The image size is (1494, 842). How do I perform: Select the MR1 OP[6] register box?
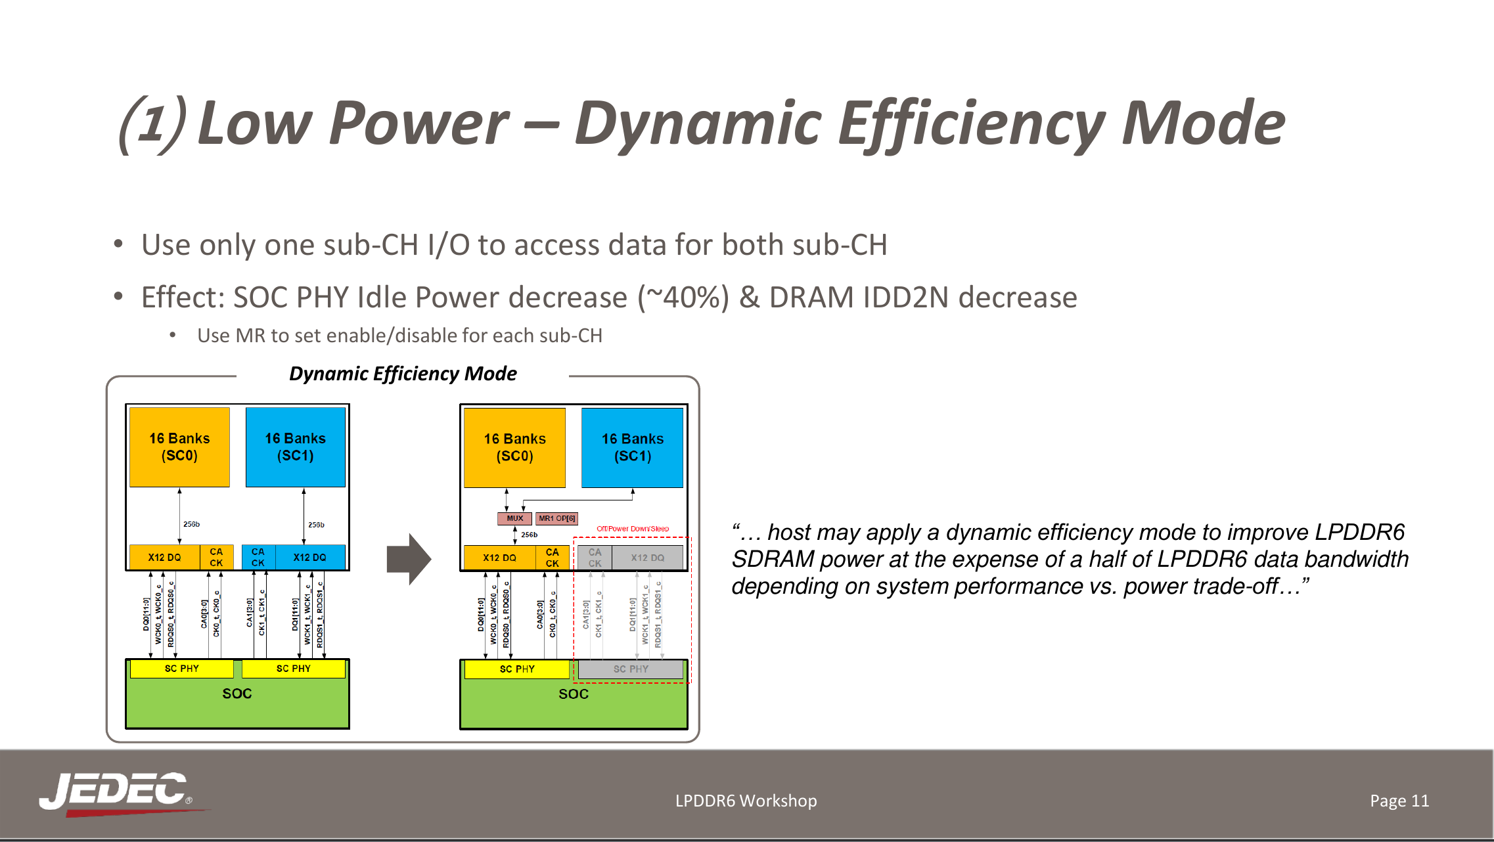pyautogui.click(x=556, y=518)
